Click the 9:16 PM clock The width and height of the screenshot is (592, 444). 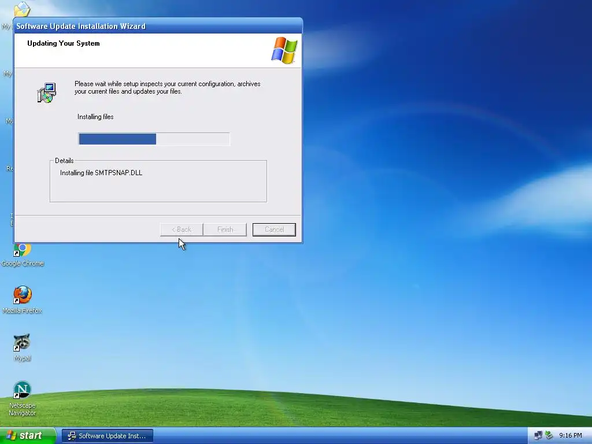pos(570,436)
